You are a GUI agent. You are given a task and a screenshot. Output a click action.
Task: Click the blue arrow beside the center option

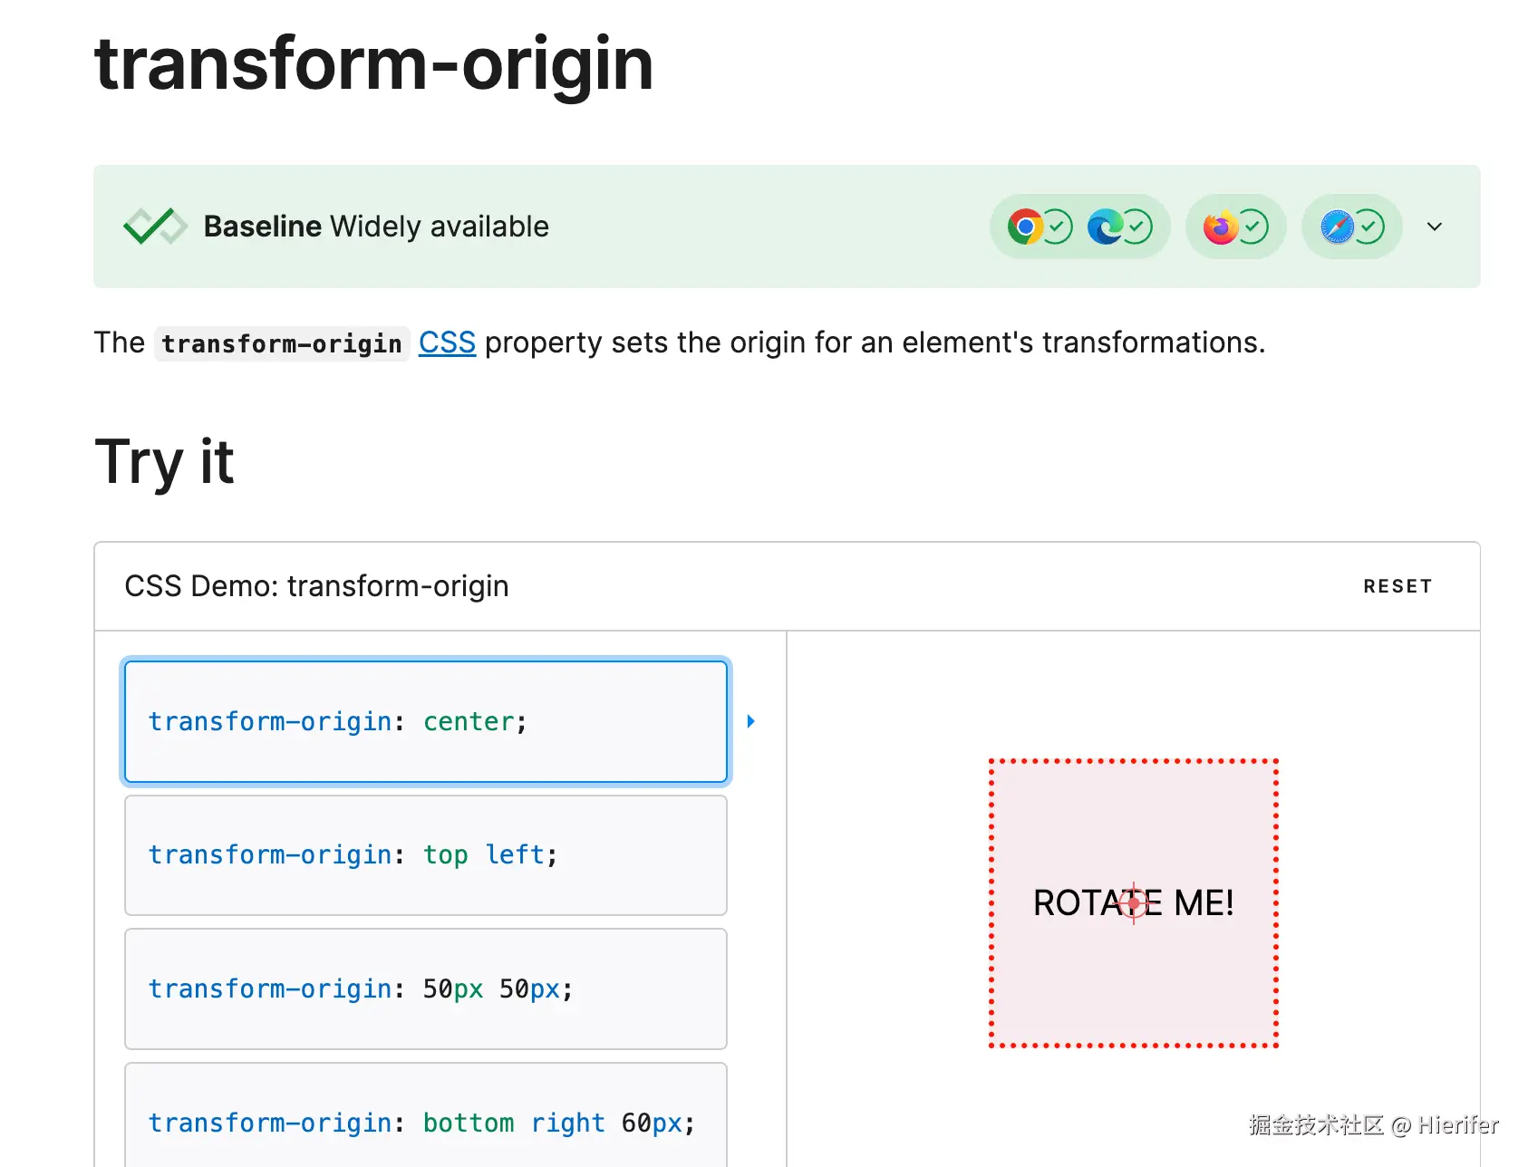pyautogui.click(x=750, y=721)
